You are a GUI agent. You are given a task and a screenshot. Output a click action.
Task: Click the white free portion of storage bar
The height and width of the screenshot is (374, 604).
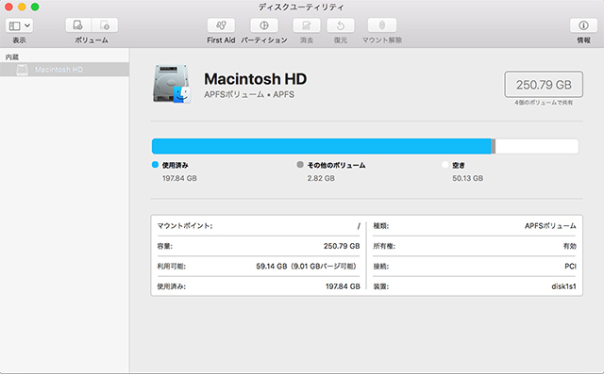coord(537,146)
